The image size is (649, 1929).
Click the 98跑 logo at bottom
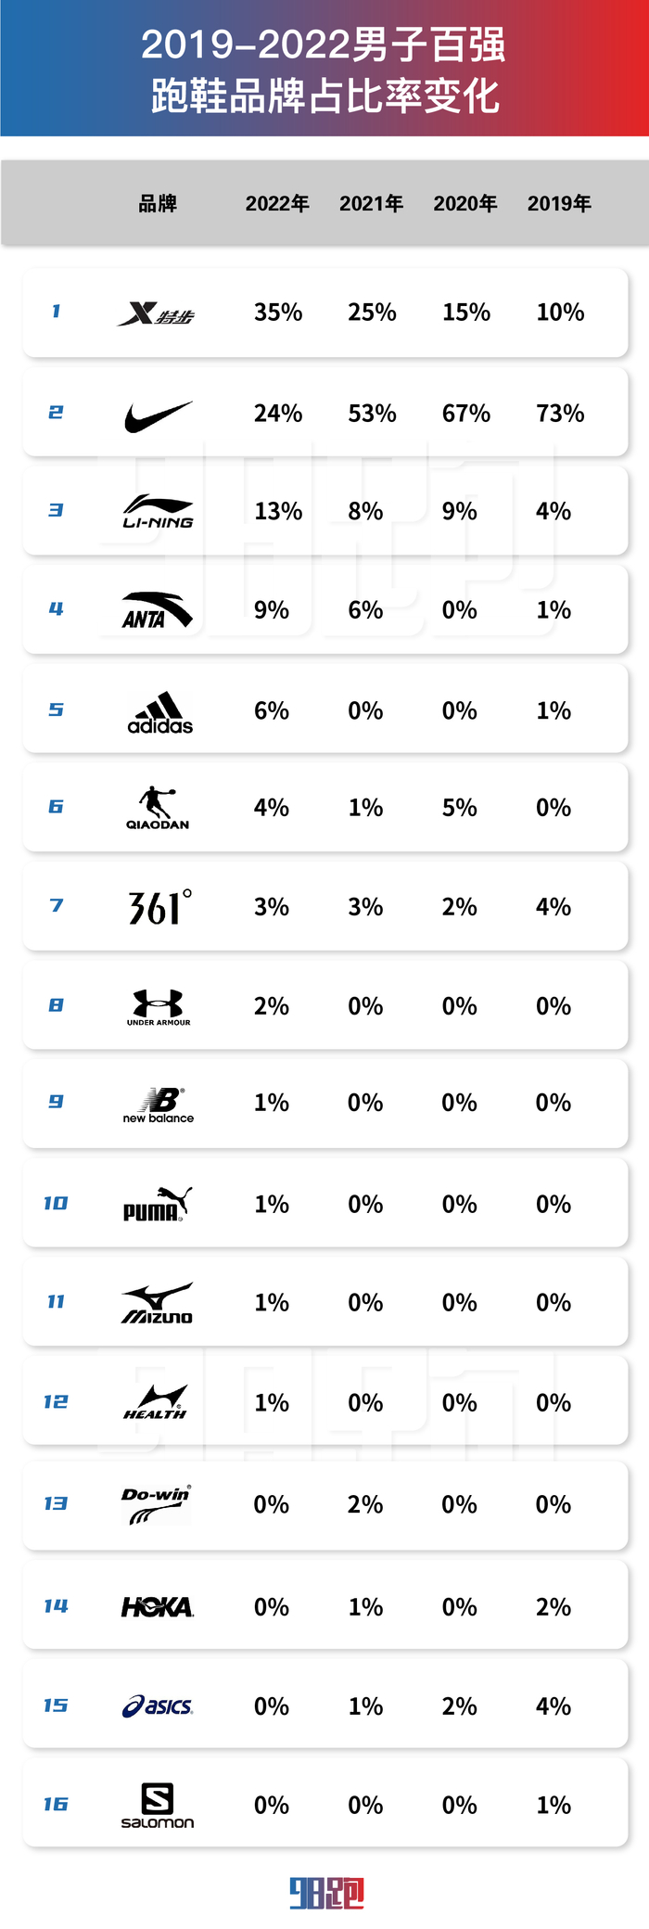tap(326, 1893)
